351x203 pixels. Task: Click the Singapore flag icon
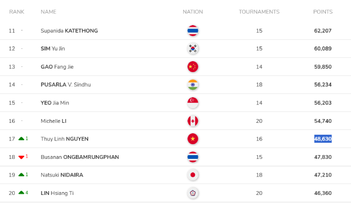click(193, 103)
